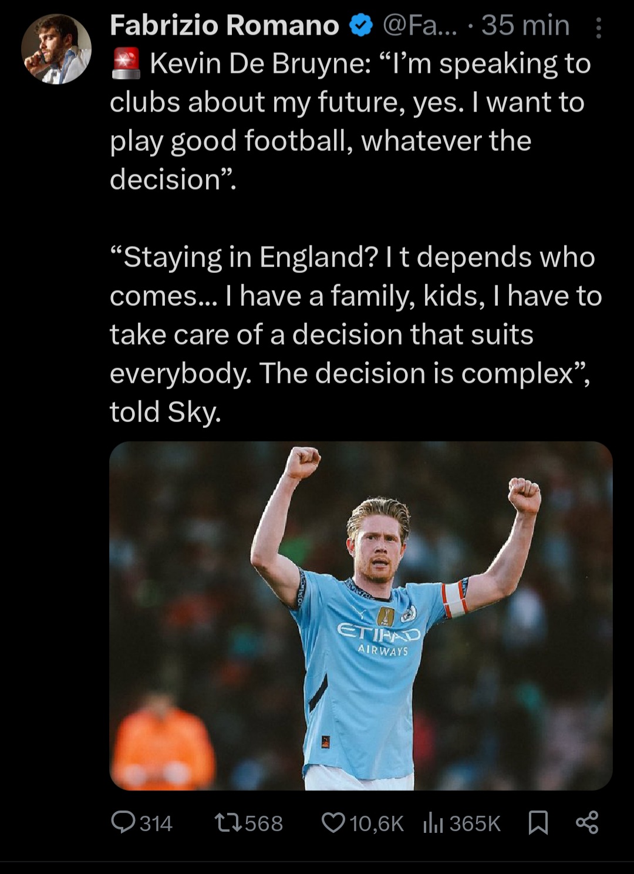Open the view analytics bar chart icon
Image resolution: width=634 pixels, height=874 pixels.
click(433, 823)
